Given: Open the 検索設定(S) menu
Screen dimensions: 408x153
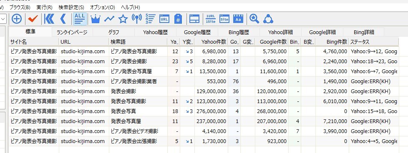Looking at the screenshot, I should tap(71, 7).
